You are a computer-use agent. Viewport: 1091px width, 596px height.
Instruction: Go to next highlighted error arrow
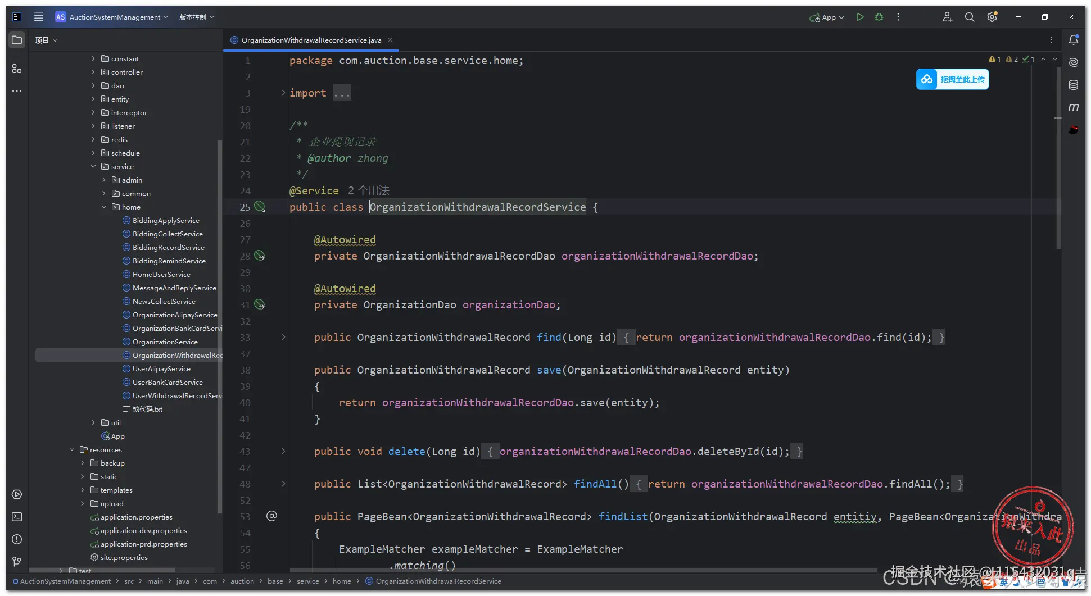click(1055, 59)
